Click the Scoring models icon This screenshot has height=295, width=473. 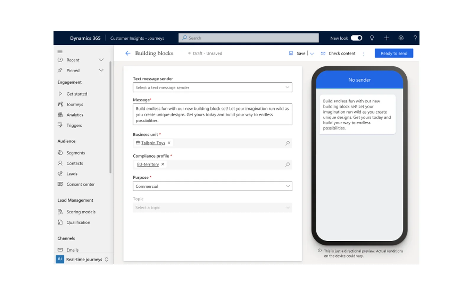click(x=60, y=212)
